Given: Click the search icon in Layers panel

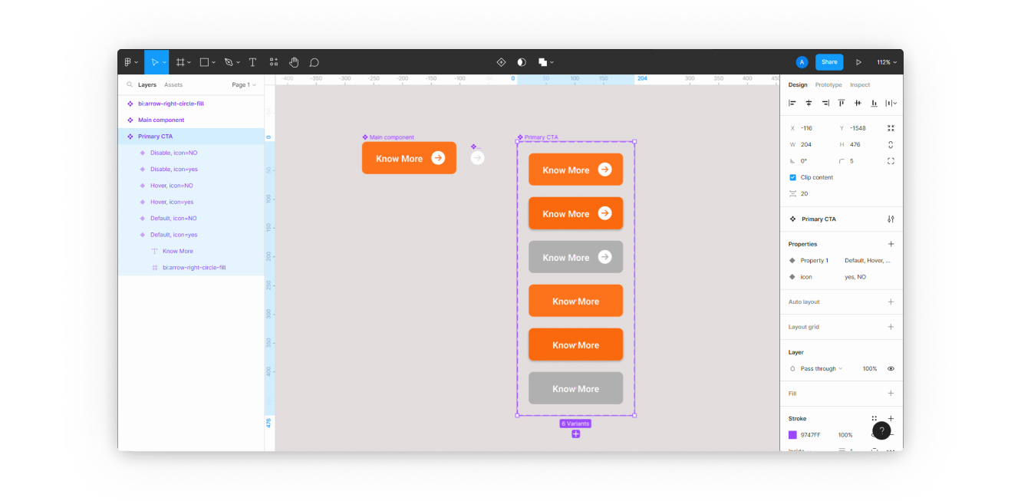Looking at the screenshot, I should pyautogui.click(x=130, y=84).
